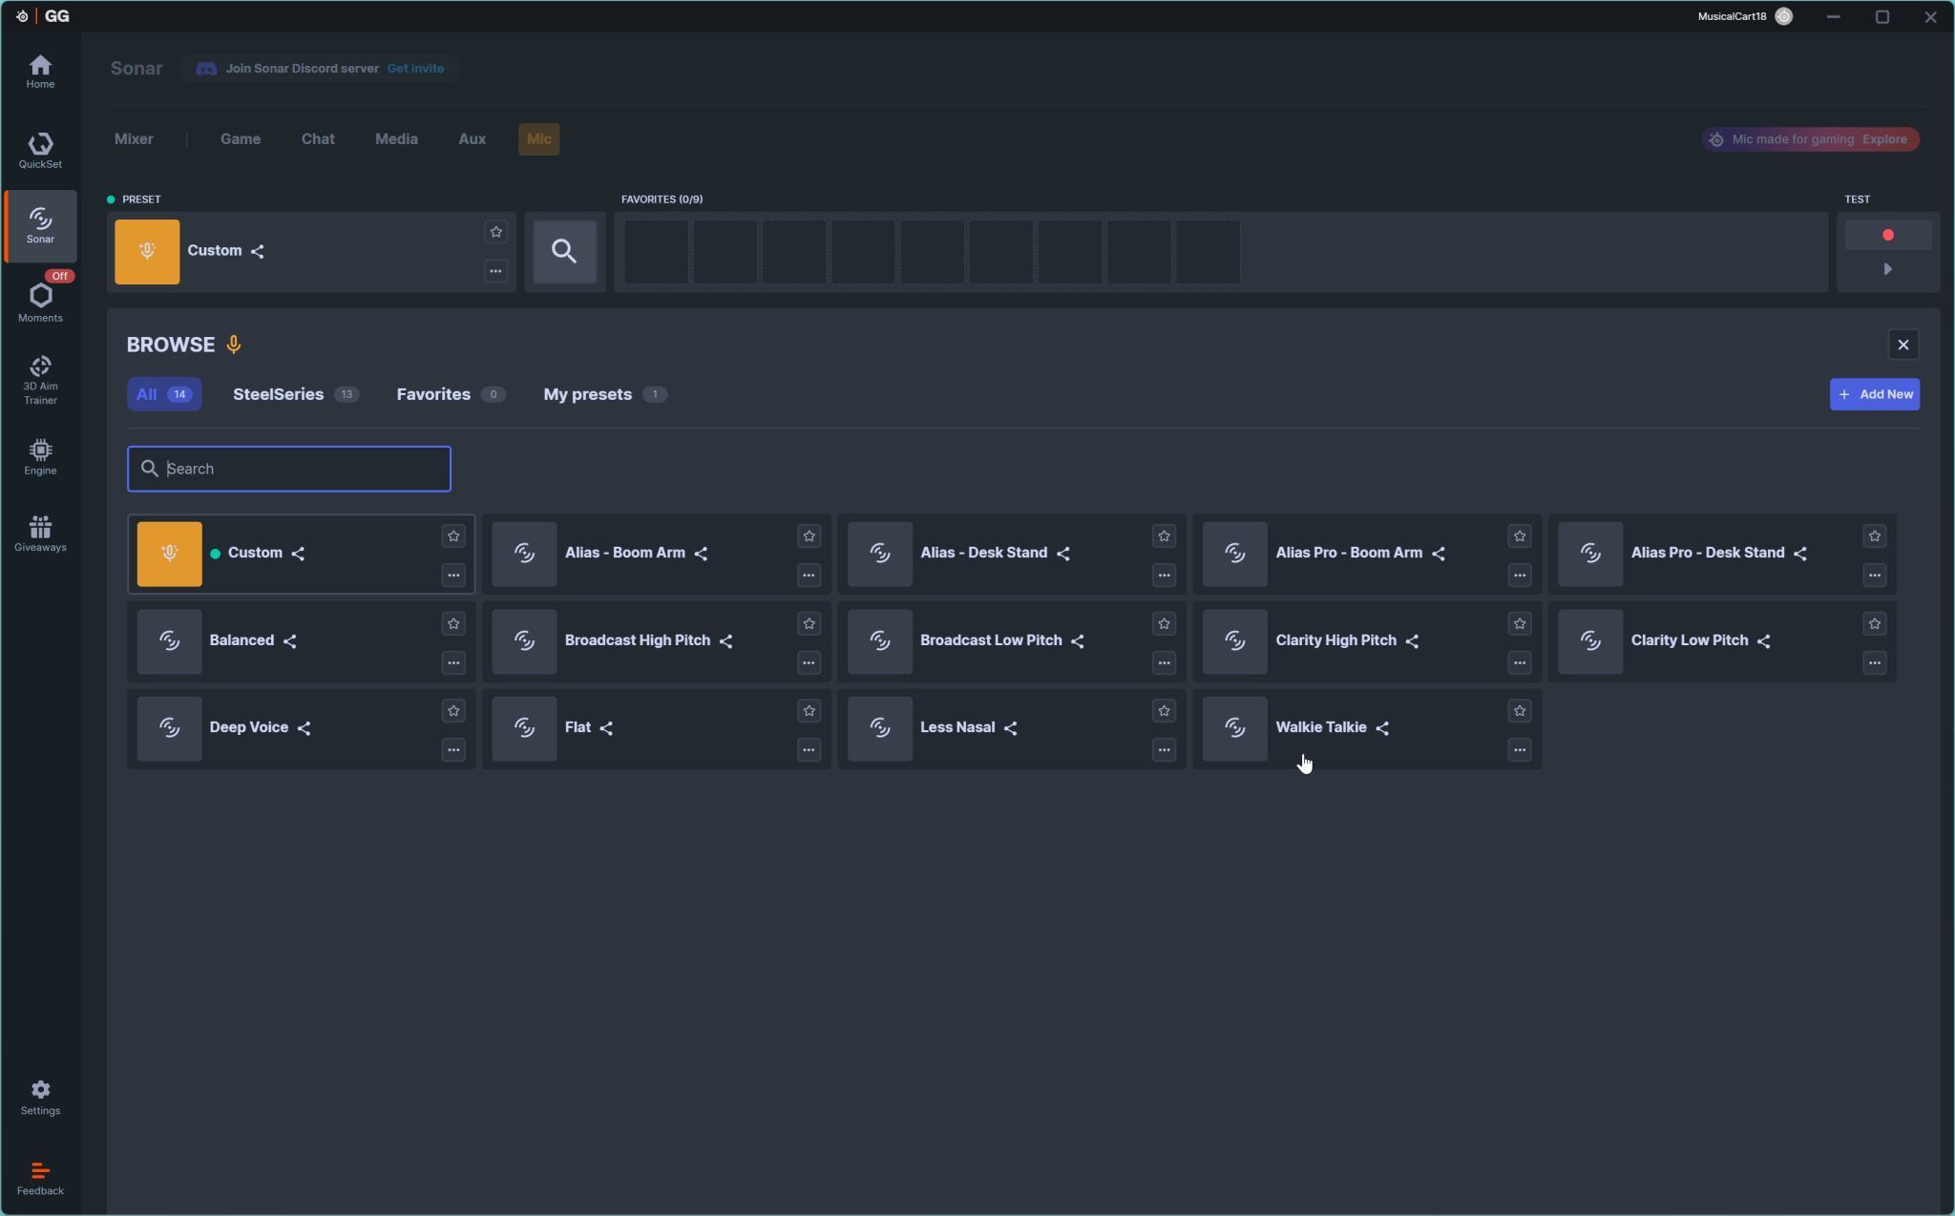The image size is (1955, 1216).
Task: Click the Get invite link
Action: (415, 69)
